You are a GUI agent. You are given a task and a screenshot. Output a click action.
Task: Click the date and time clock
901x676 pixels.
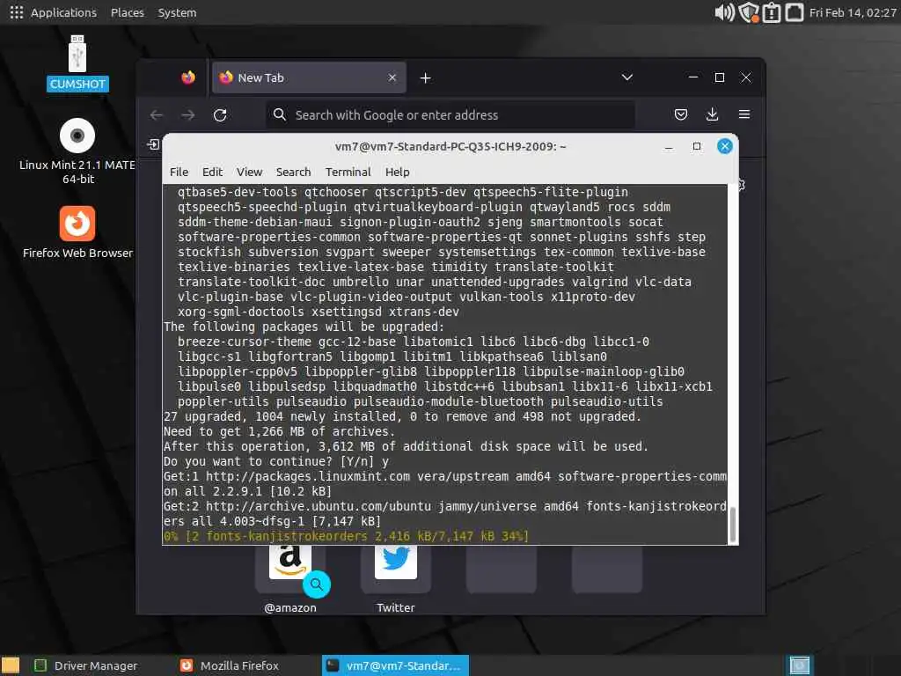tap(853, 12)
